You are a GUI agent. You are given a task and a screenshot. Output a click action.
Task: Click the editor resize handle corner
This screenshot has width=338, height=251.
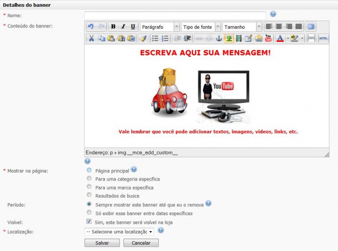pyautogui.click(x=327, y=154)
